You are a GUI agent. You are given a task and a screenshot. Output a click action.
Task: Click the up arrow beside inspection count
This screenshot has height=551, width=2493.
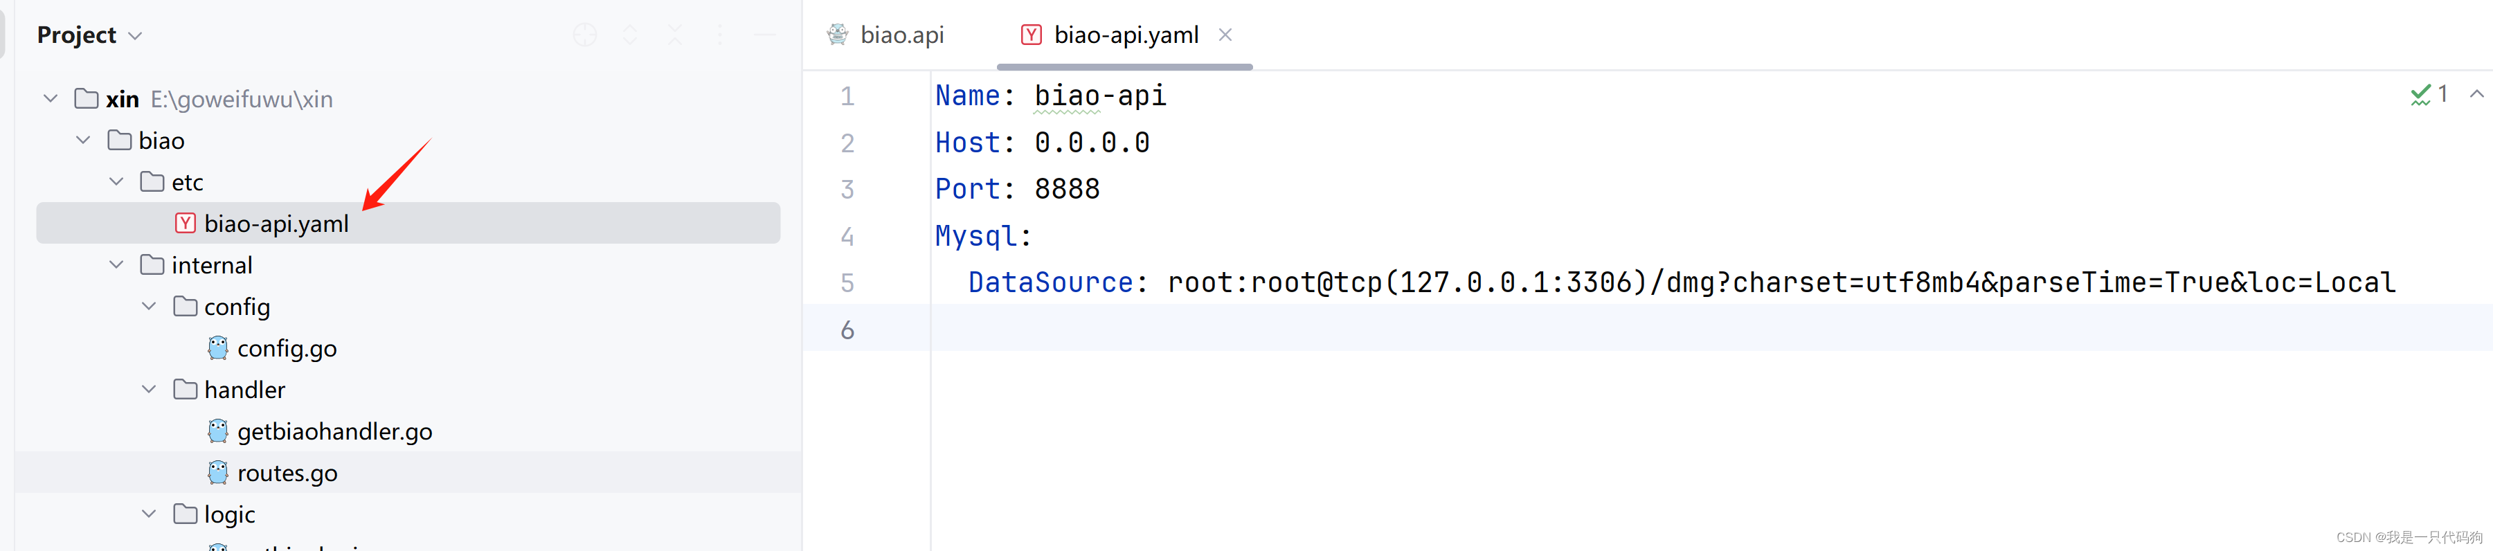(2478, 94)
